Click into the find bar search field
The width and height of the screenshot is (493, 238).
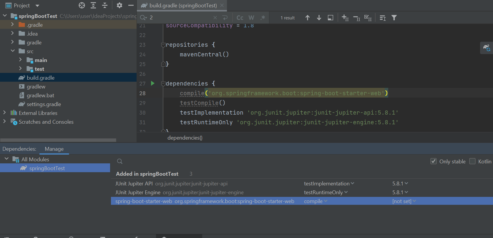[x=180, y=18]
